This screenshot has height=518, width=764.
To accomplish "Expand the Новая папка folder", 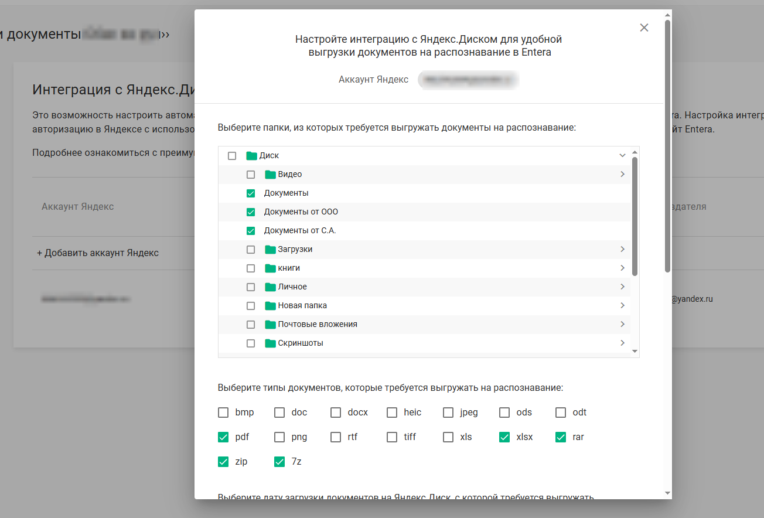I will point(622,306).
